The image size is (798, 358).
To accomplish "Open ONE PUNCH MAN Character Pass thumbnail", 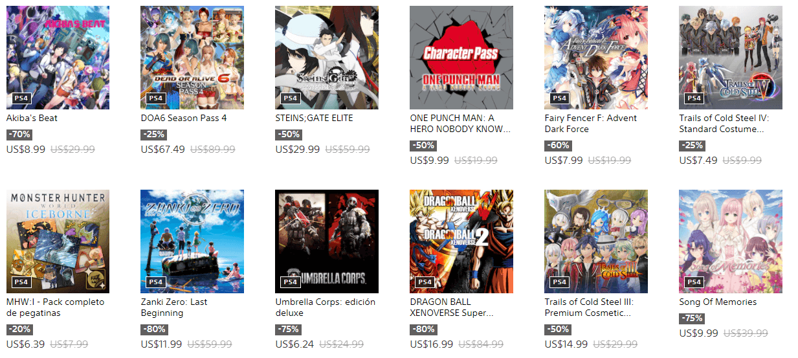I will click(x=461, y=58).
